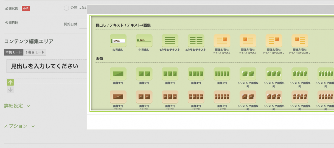
Task: Select the 公開しない radio button
Action: click(67, 8)
